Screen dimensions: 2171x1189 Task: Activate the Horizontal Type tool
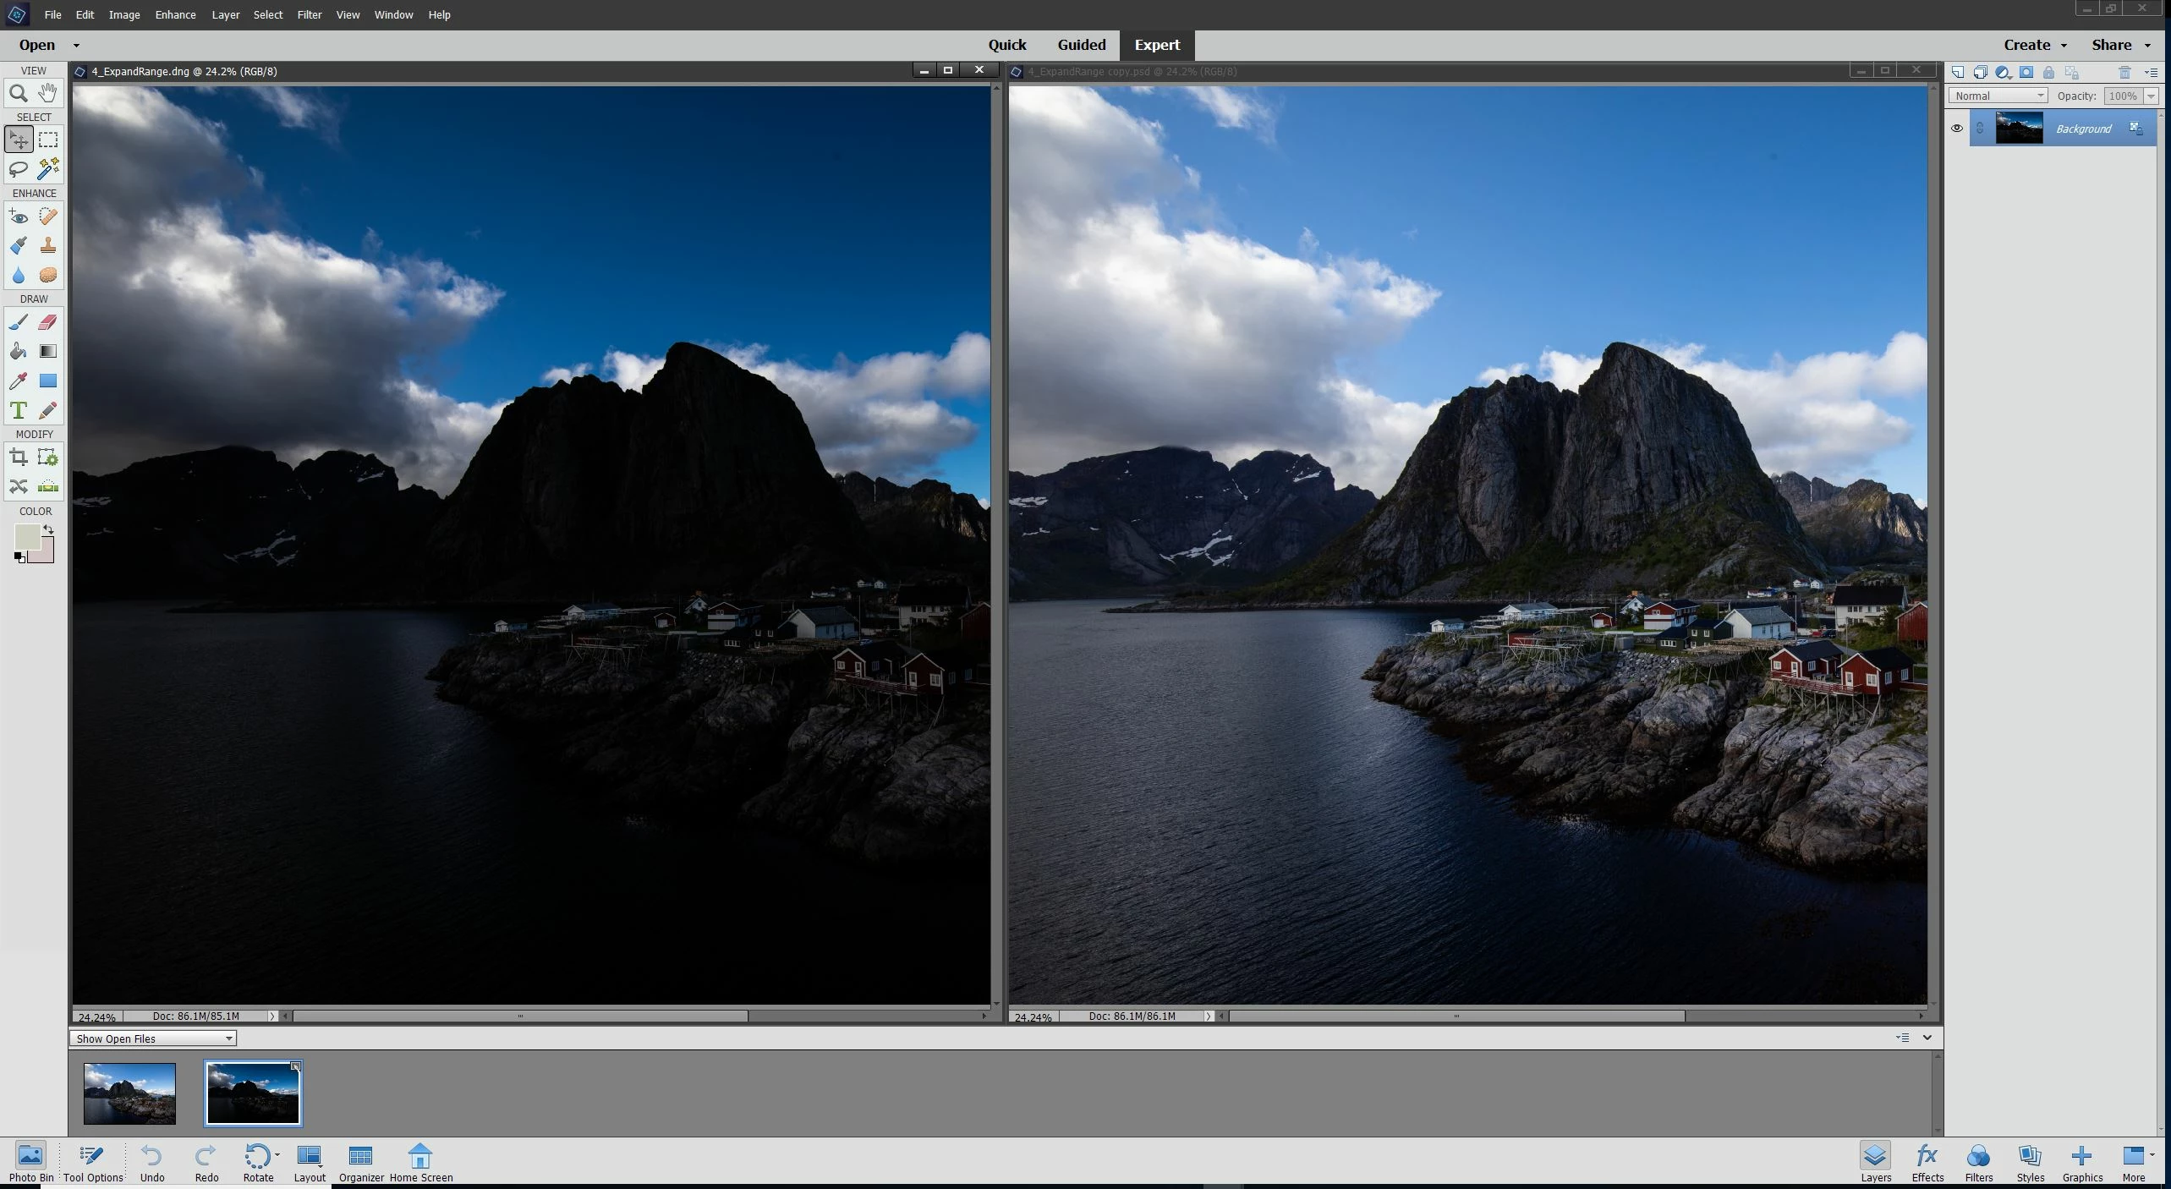click(18, 410)
